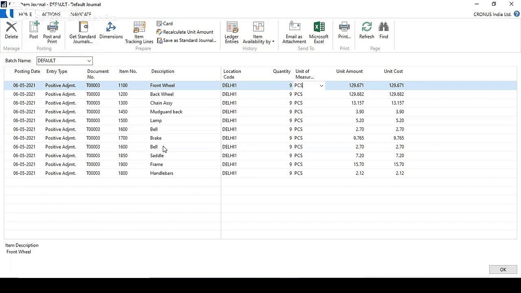
Task: Click DELHI1 location in Lamp row
Action: [x=229, y=120]
